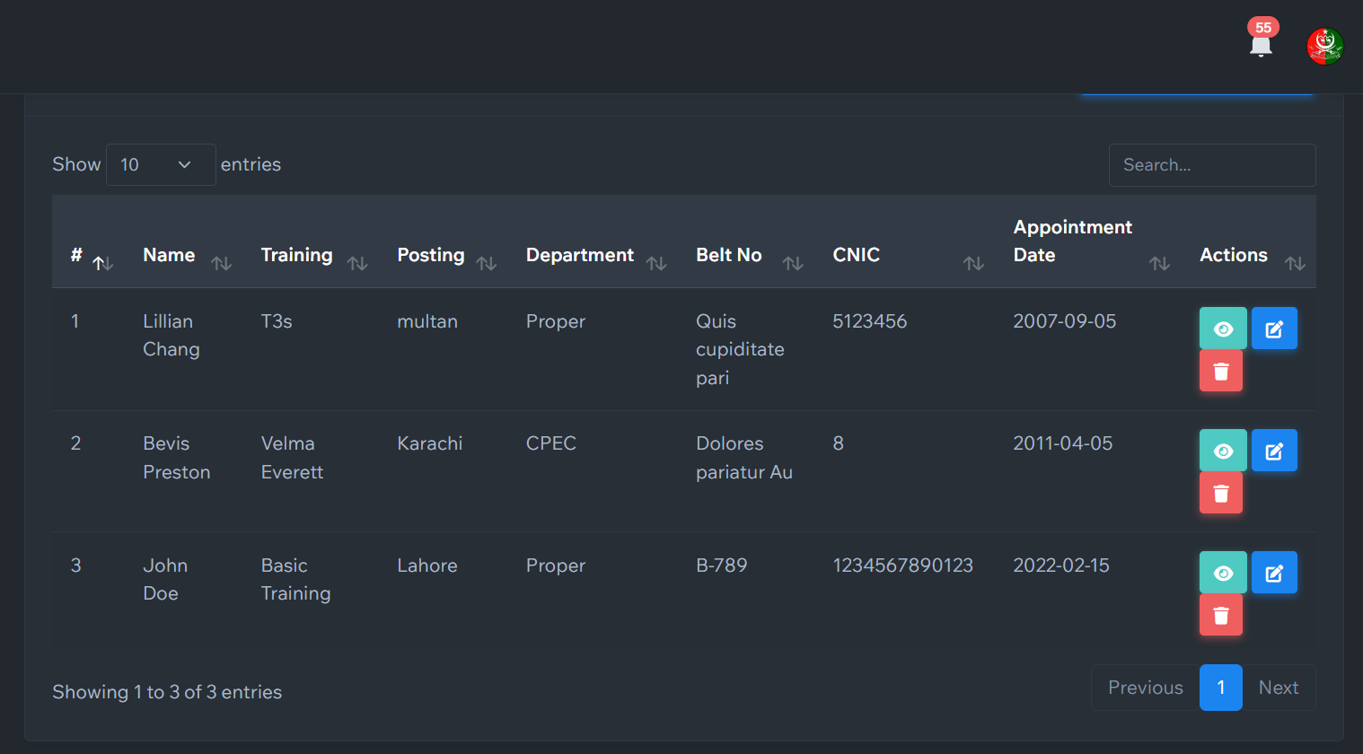Click the user profile avatar

[1324, 46]
